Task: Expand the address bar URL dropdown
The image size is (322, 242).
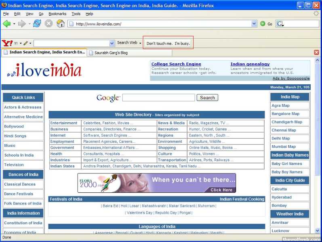Action: pyautogui.click(x=254, y=24)
